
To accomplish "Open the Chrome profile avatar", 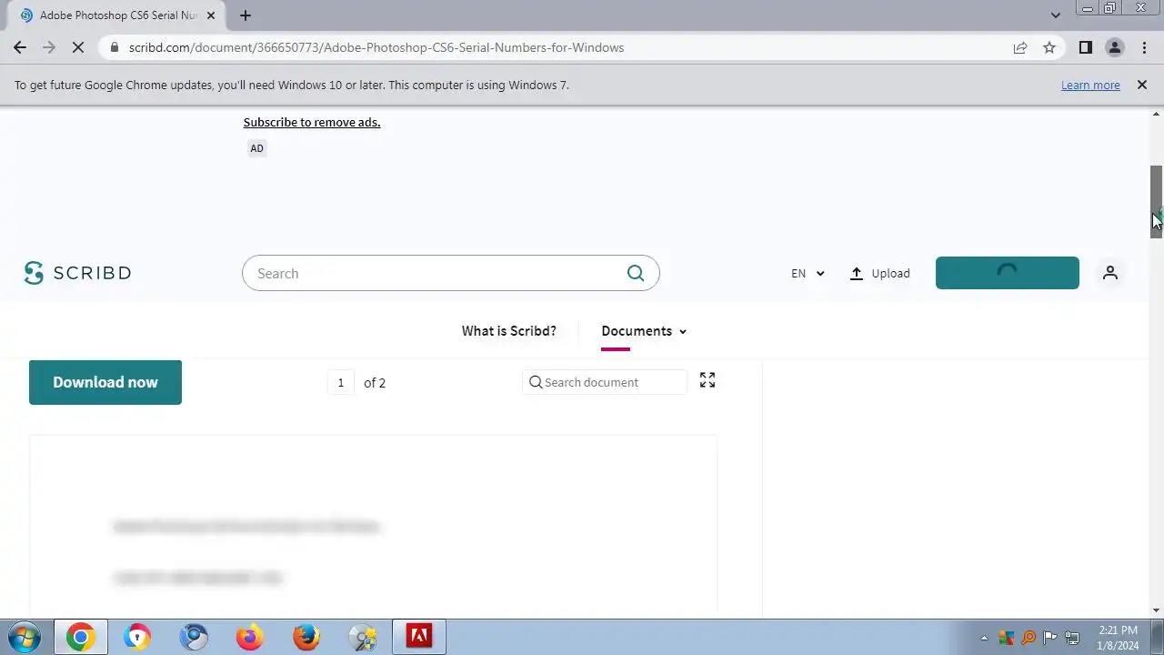I will [x=1114, y=47].
